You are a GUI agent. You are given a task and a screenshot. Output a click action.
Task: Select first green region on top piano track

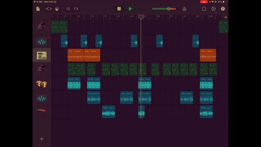(55, 27)
